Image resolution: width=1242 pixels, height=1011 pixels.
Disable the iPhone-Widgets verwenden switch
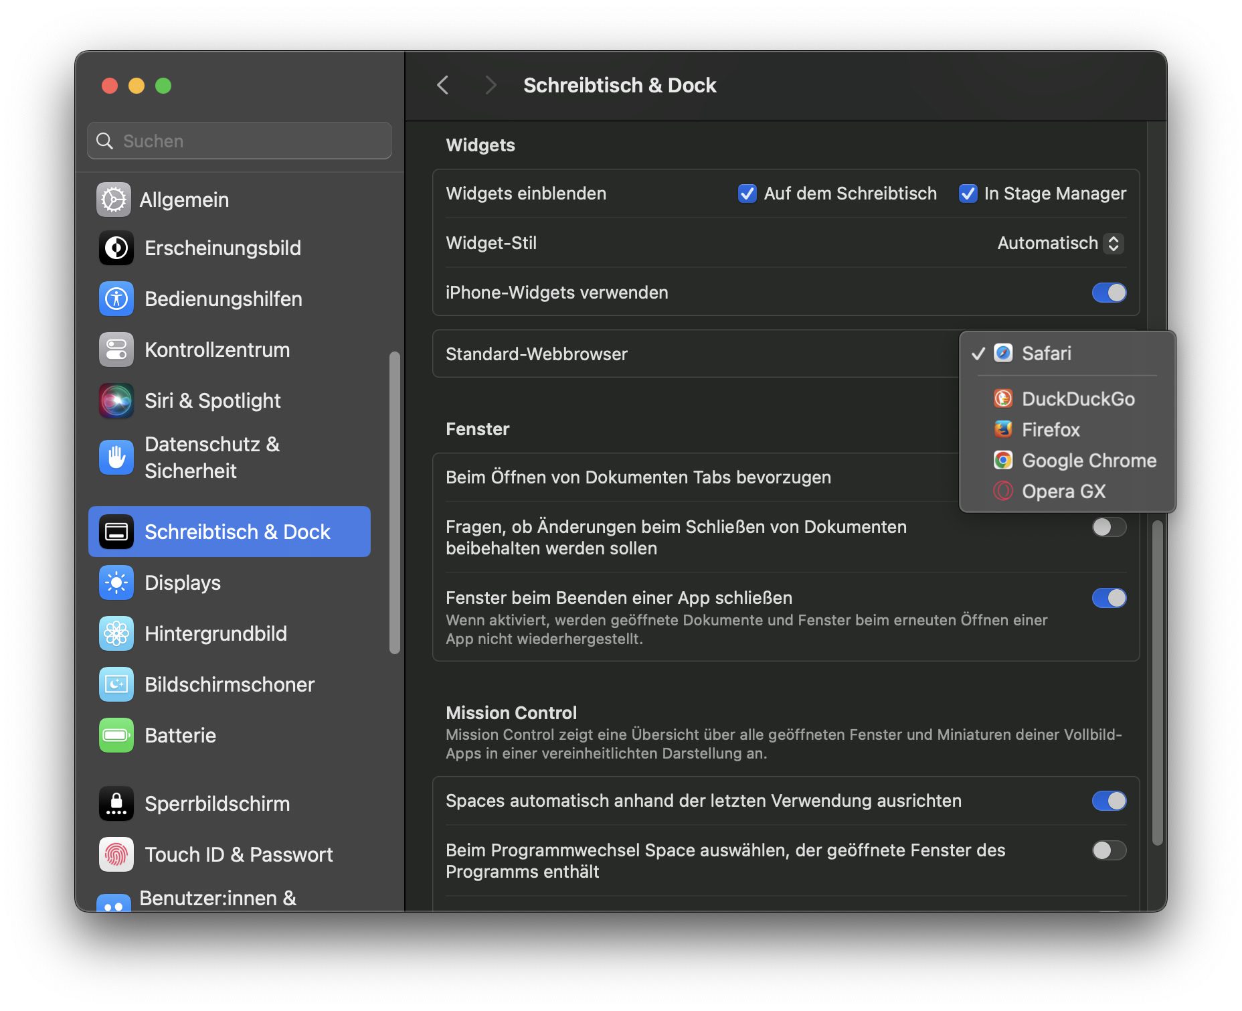(x=1109, y=293)
